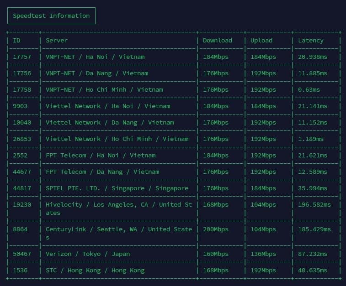Image resolution: width=346 pixels, height=286 pixels.
Task: Click latency value 185.429ms
Action: tap(314, 229)
